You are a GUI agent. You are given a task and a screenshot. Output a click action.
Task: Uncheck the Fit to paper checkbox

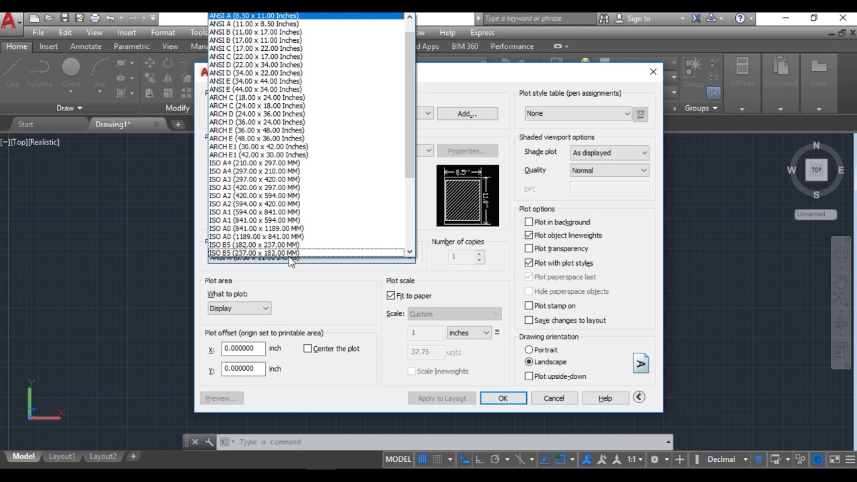click(391, 295)
